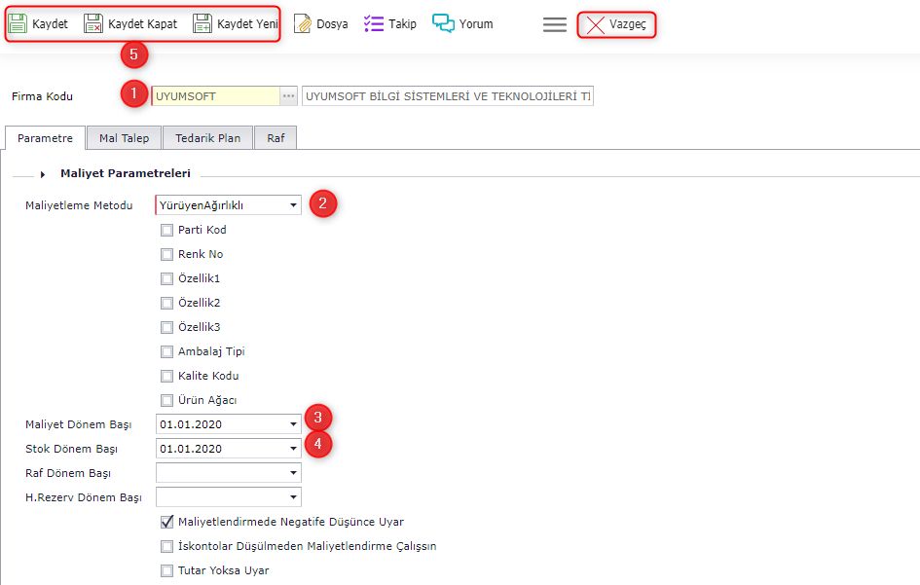Image resolution: width=920 pixels, height=585 pixels.
Task: Switch to the Tedarik Plan tab
Action: pos(207,138)
